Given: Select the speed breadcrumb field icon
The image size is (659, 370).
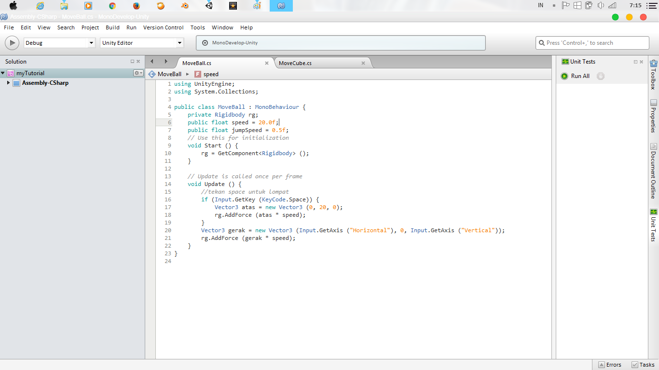Looking at the screenshot, I should click(x=197, y=74).
